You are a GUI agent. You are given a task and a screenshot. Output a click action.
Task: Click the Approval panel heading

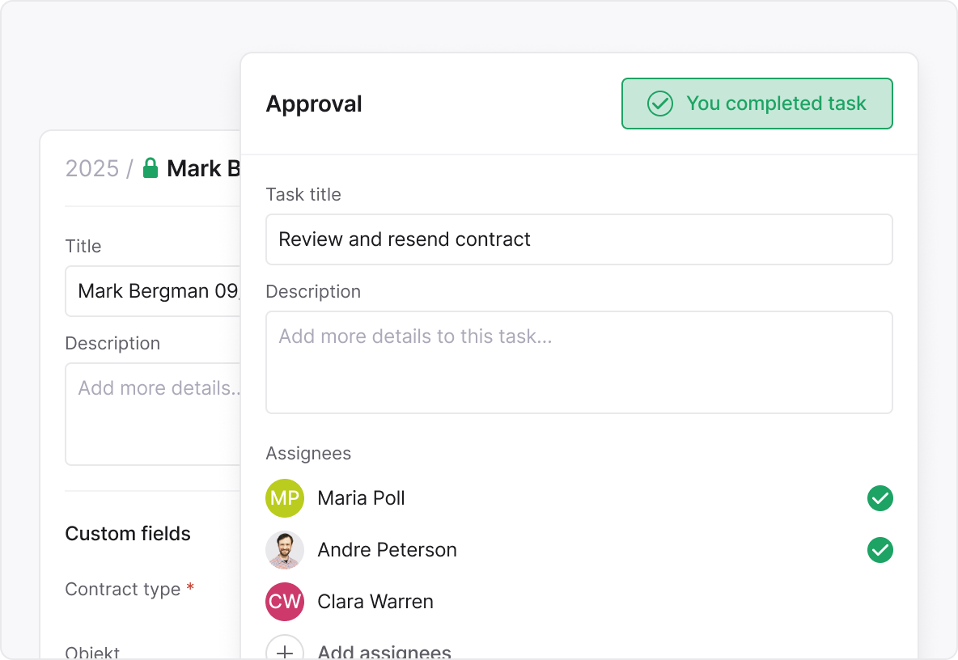pos(314,104)
